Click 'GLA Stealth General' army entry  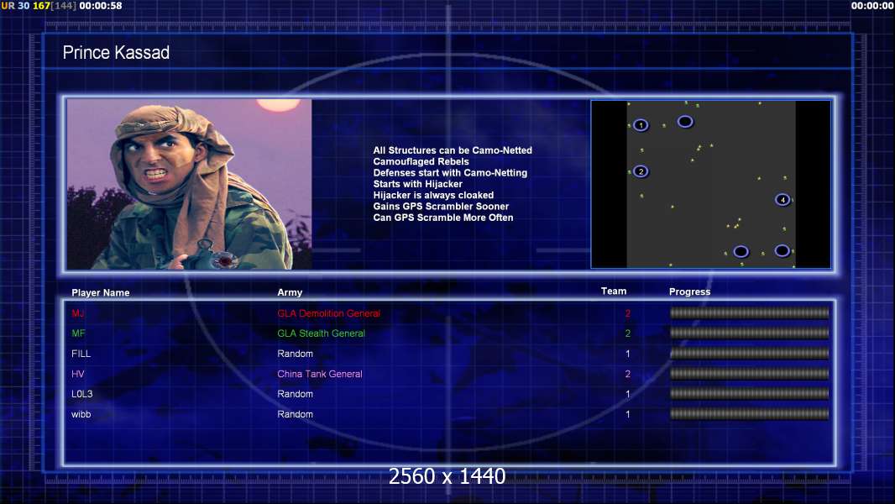pyautogui.click(x=322, y=333)
